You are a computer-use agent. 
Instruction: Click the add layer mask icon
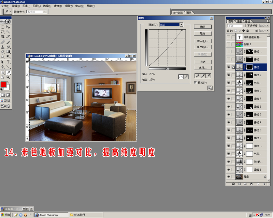coord(240,184)
